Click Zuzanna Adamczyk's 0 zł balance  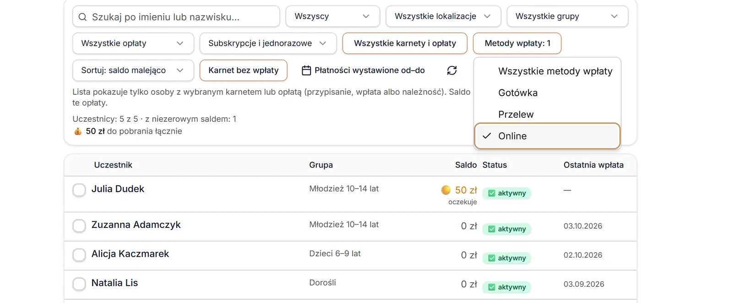coord(469,226)
